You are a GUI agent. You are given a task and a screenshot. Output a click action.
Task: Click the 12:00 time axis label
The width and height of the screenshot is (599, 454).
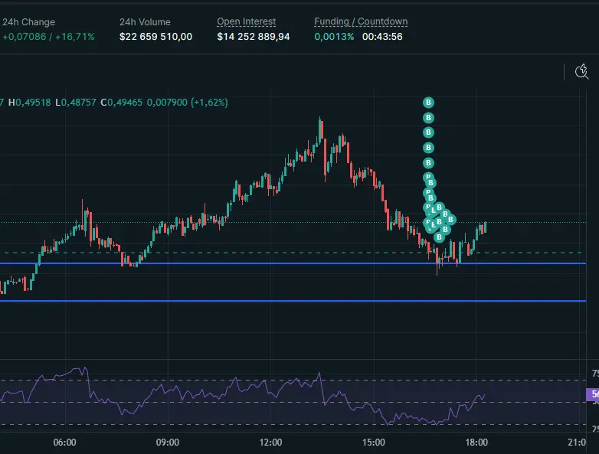point(270,443)
